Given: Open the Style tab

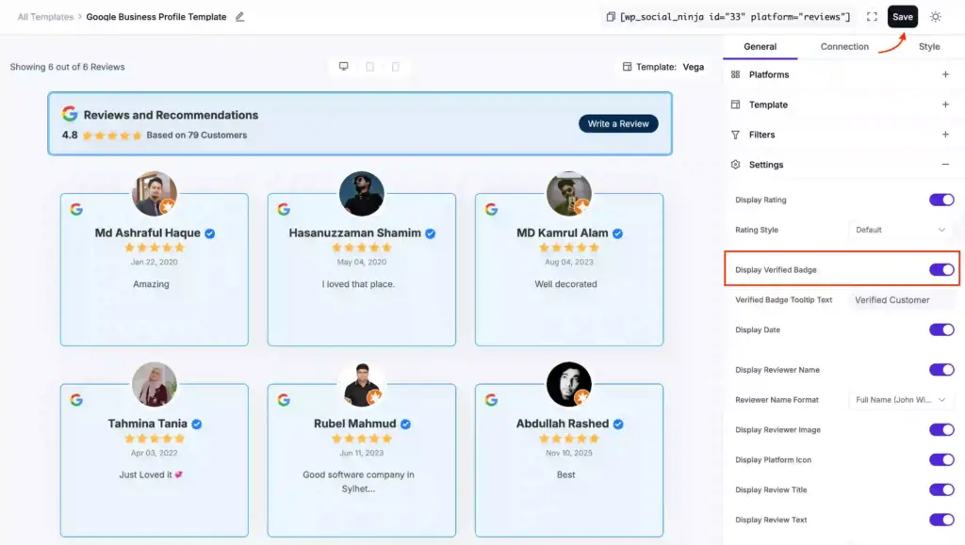Looking at the screenshot, I should click(929, 46).
